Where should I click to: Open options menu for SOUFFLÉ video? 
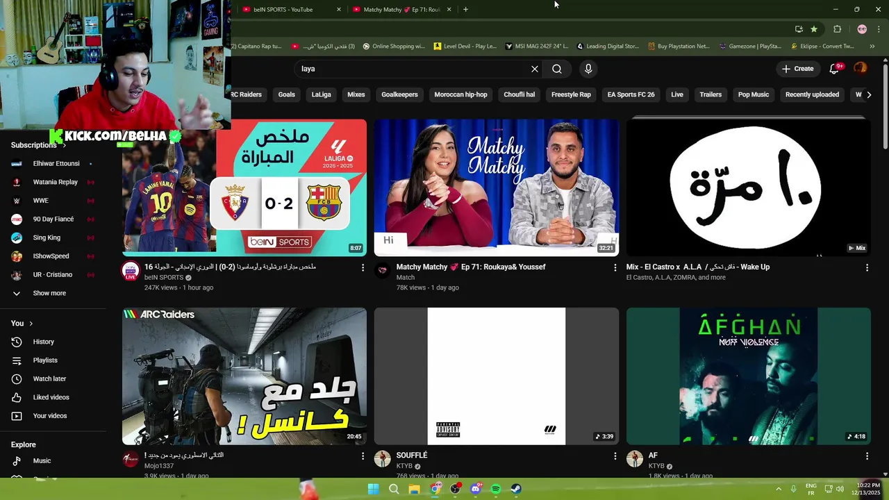click(x=615, y=456)
